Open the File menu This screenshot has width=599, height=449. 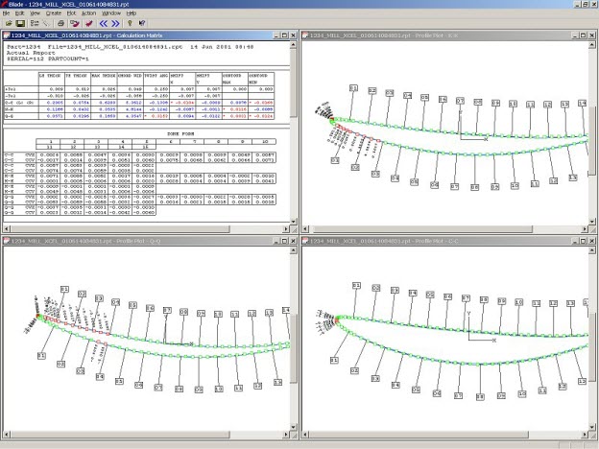pyautogui.click(x=7, y=13)
